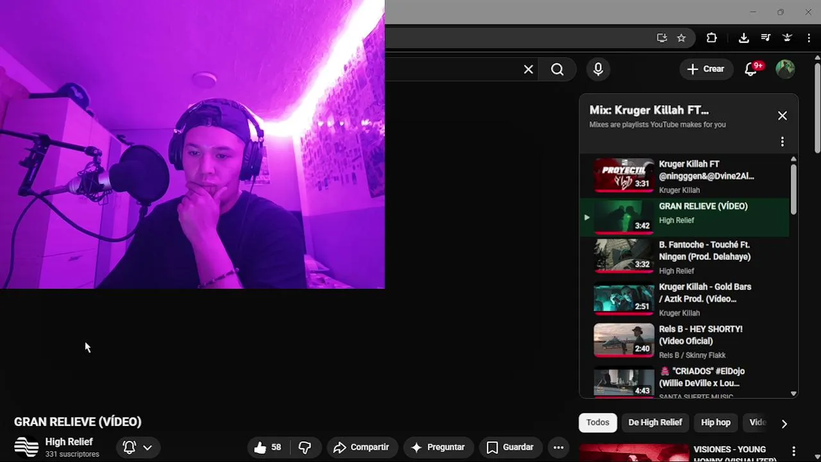Viewport: 821px width, 462px height.
Task: Clear the YouTube search box with X
Action: point(529,69)
